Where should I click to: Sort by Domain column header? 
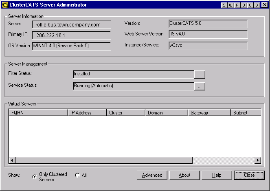(x=167, y=113)
